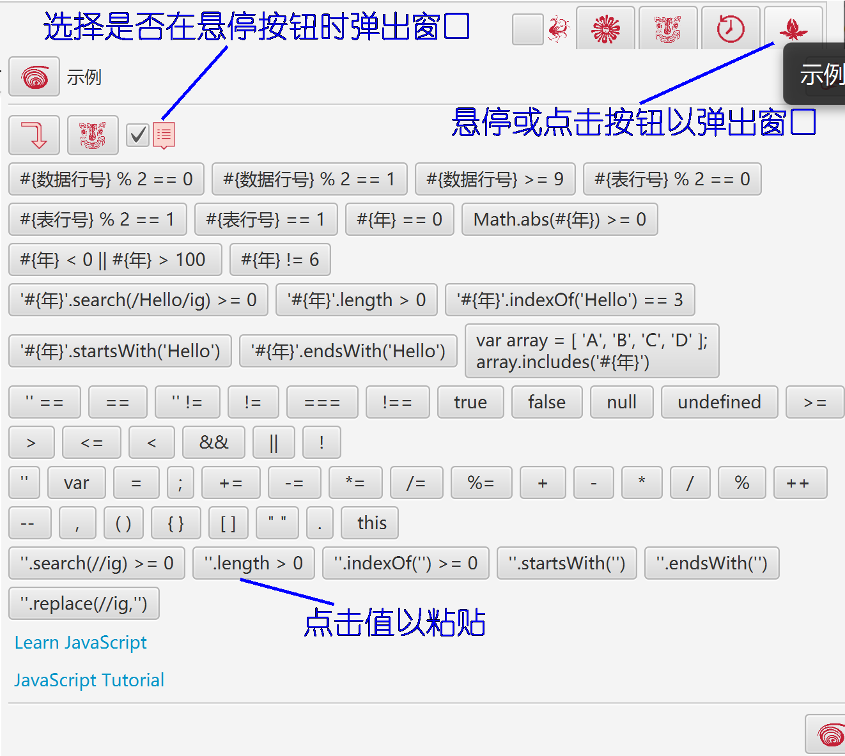Click the '#{数据行号} >= 9' button

coord(495,179)
